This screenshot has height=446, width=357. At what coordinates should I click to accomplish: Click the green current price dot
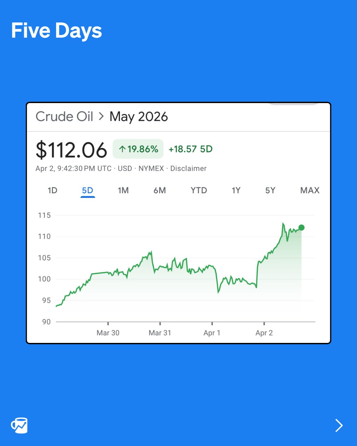[301, 228]
